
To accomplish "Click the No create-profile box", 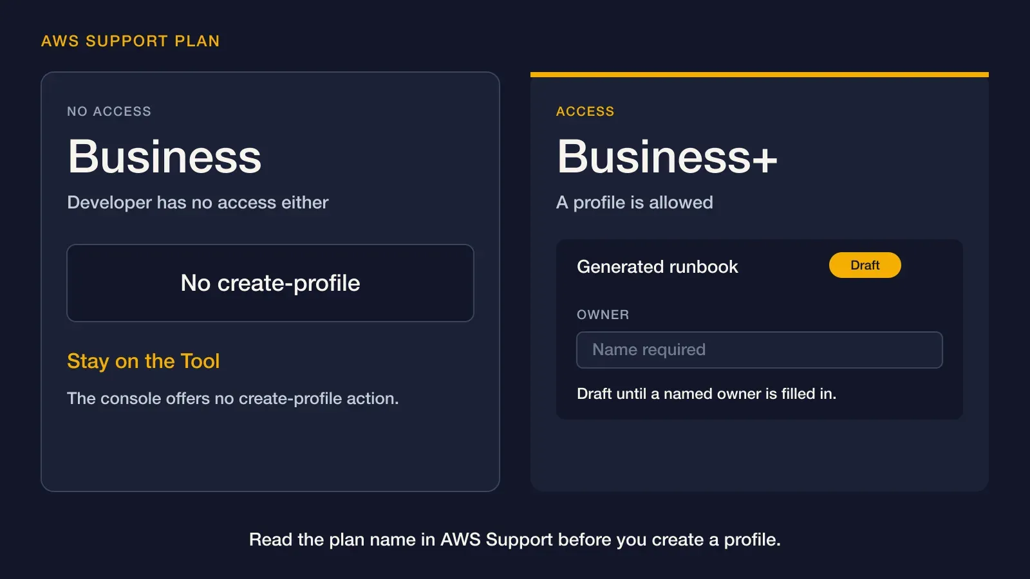I will 270,283.
